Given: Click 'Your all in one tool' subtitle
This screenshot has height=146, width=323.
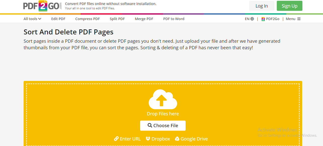Looking at the screenshot, I should coord(90,8).
